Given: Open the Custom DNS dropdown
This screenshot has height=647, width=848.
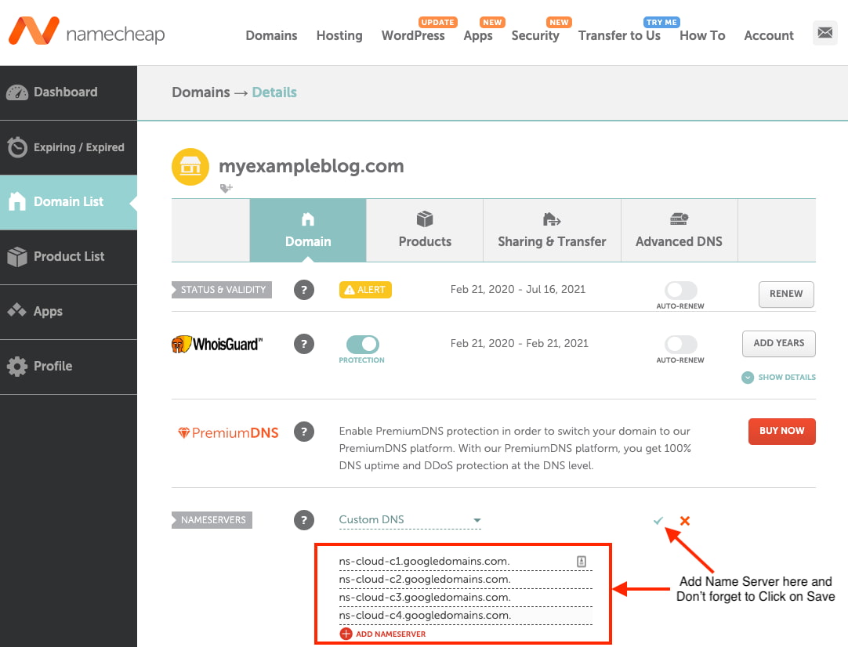Looking at the screenshot, I should [409, 519].
